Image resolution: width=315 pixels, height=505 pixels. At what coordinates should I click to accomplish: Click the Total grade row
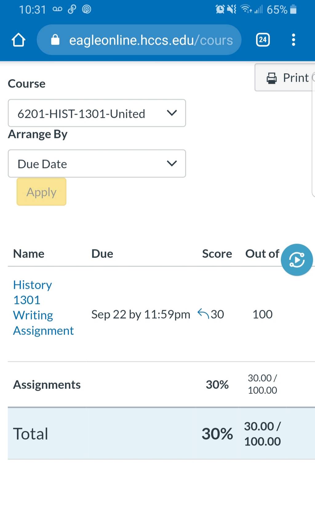161,433
